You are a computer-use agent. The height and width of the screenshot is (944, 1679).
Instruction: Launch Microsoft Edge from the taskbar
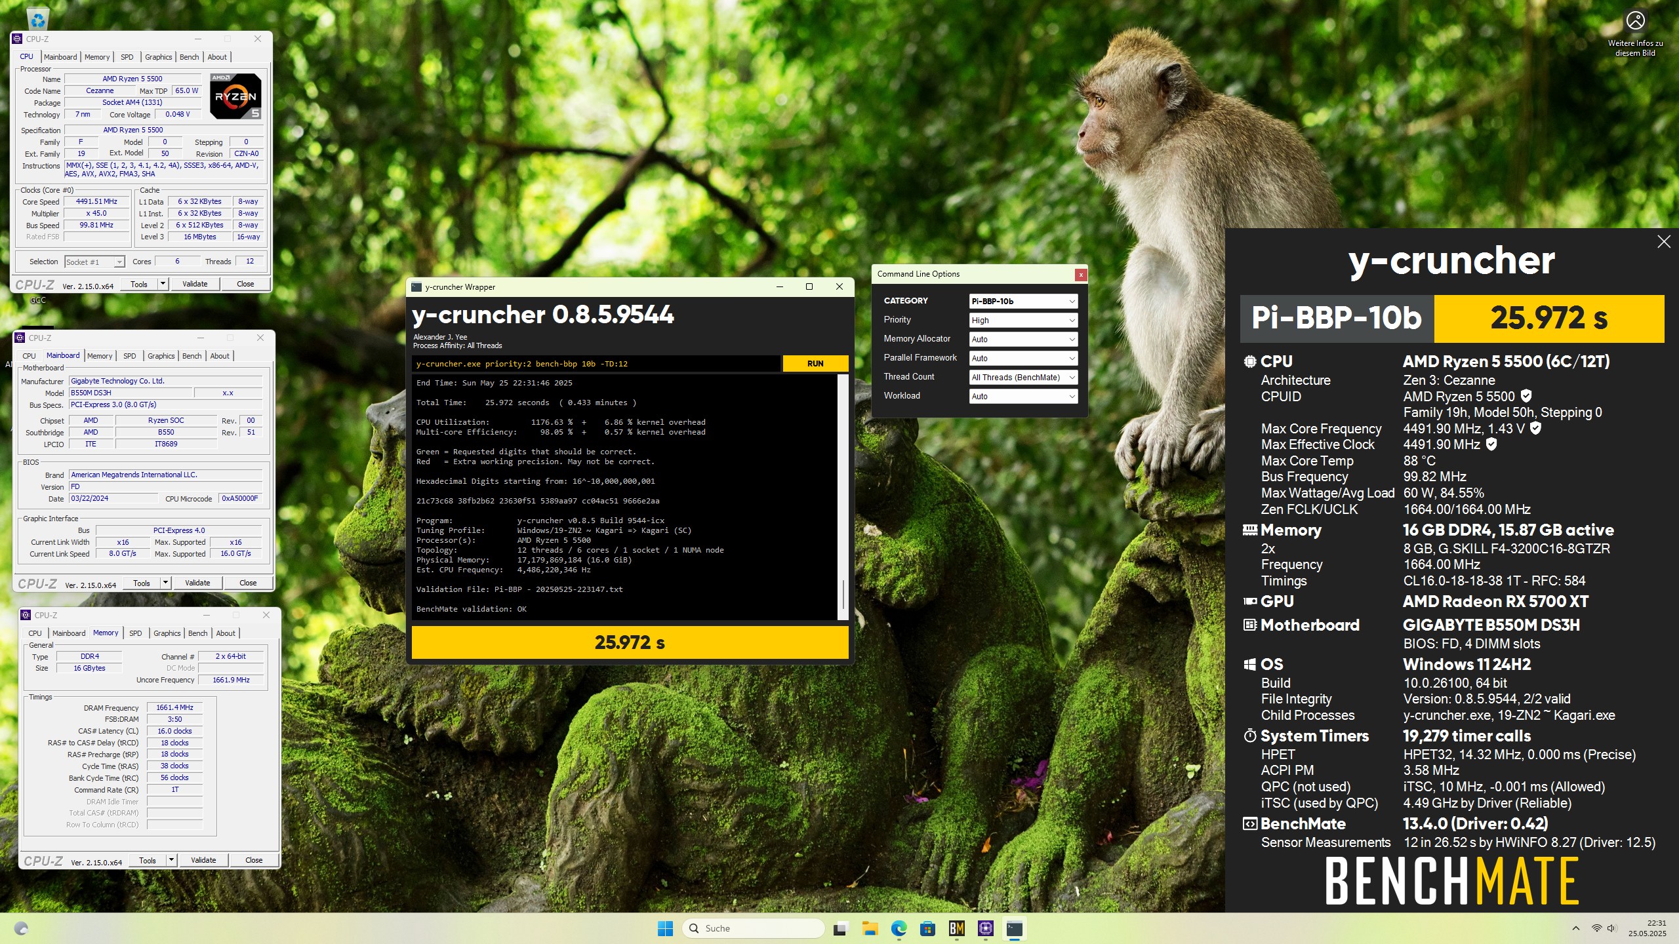[x=899, y=928]
